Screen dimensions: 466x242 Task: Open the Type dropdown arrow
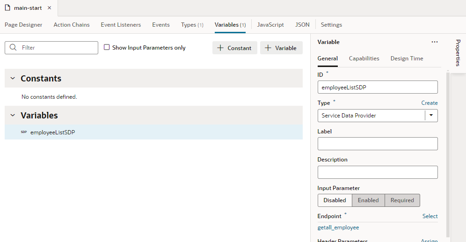pos(431,115)
